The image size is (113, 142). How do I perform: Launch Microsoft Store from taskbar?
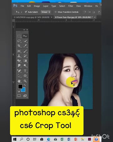pyautogui.click(x=42, y=139)
